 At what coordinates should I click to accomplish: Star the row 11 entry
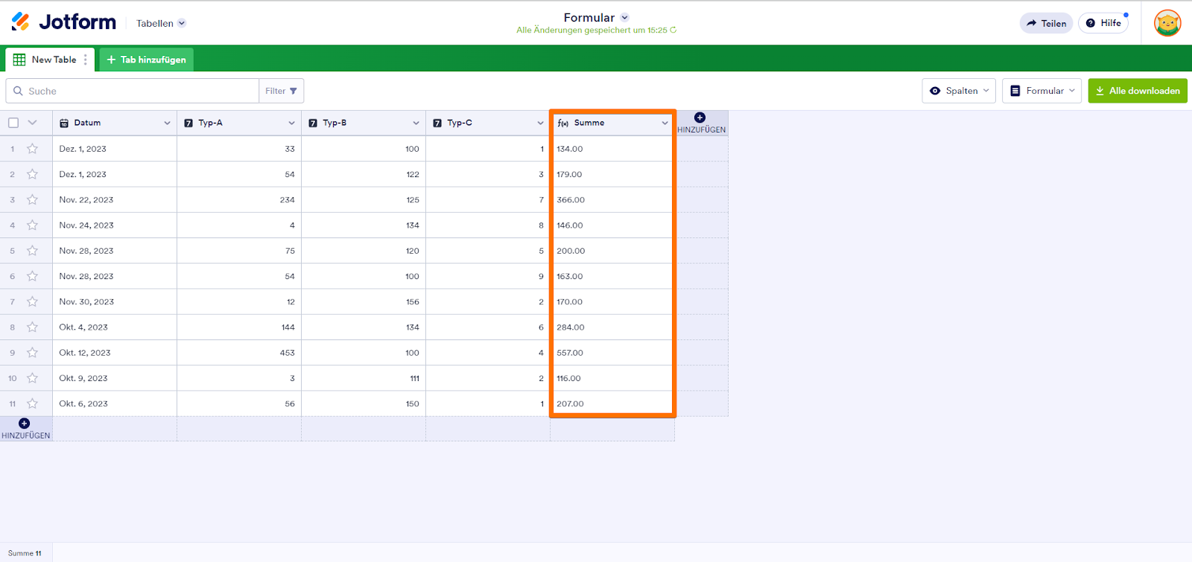pos(32,403)
